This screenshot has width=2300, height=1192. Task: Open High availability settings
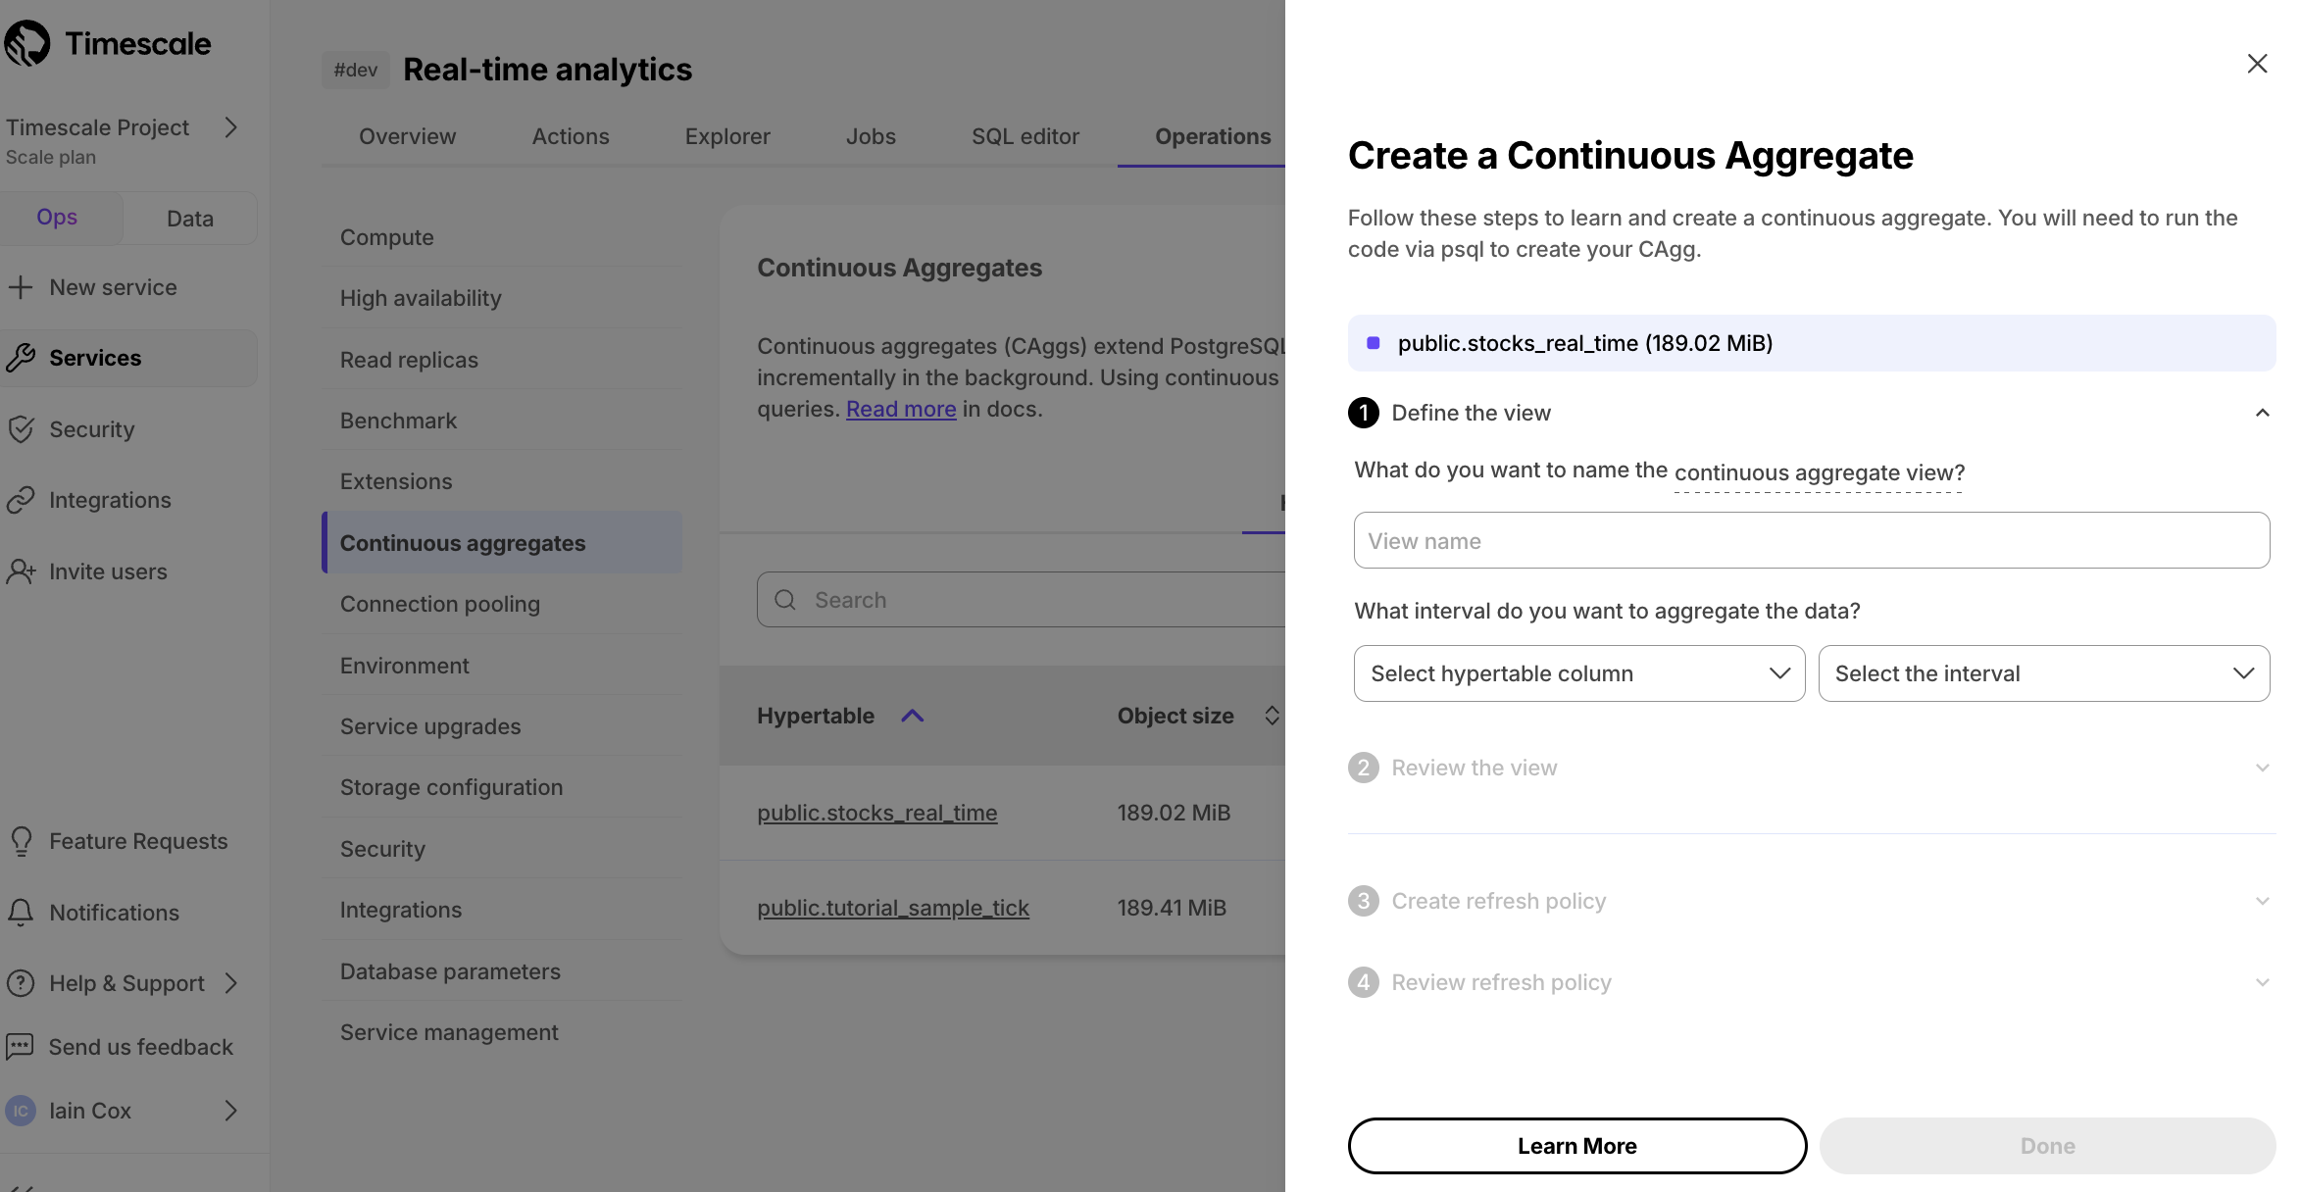click(x=502, y=298)
